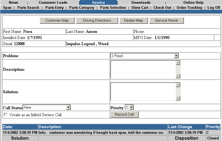Viewport: 222px width, 141px height.
Task: Switch to the News tab
Action: [13, 2]
